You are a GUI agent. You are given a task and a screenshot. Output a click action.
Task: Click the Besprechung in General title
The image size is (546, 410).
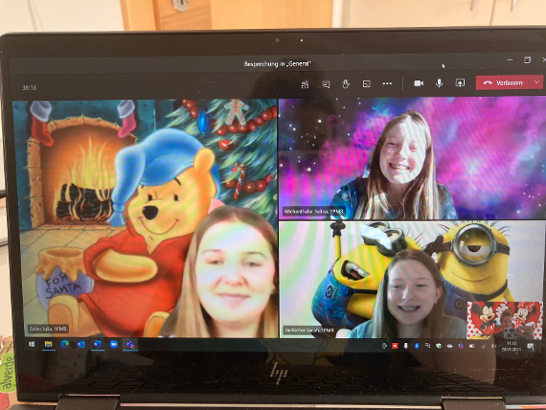[277, 64]
